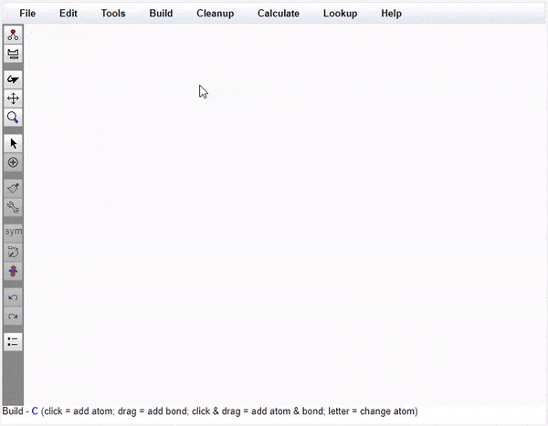Viewport: 548px width, 426px height.
Task: Open the Help menu
Action: point(391,14)
